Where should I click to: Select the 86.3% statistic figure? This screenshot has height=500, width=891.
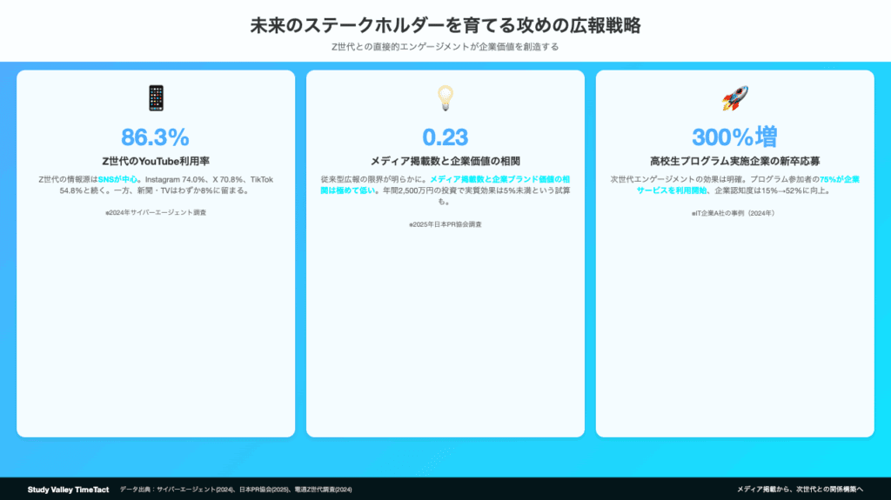156,137
